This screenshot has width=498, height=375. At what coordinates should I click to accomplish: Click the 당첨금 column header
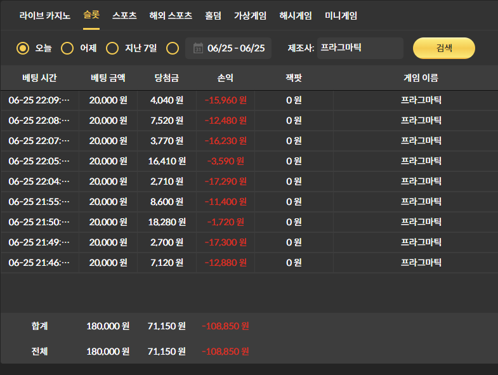tap(167, 78)
